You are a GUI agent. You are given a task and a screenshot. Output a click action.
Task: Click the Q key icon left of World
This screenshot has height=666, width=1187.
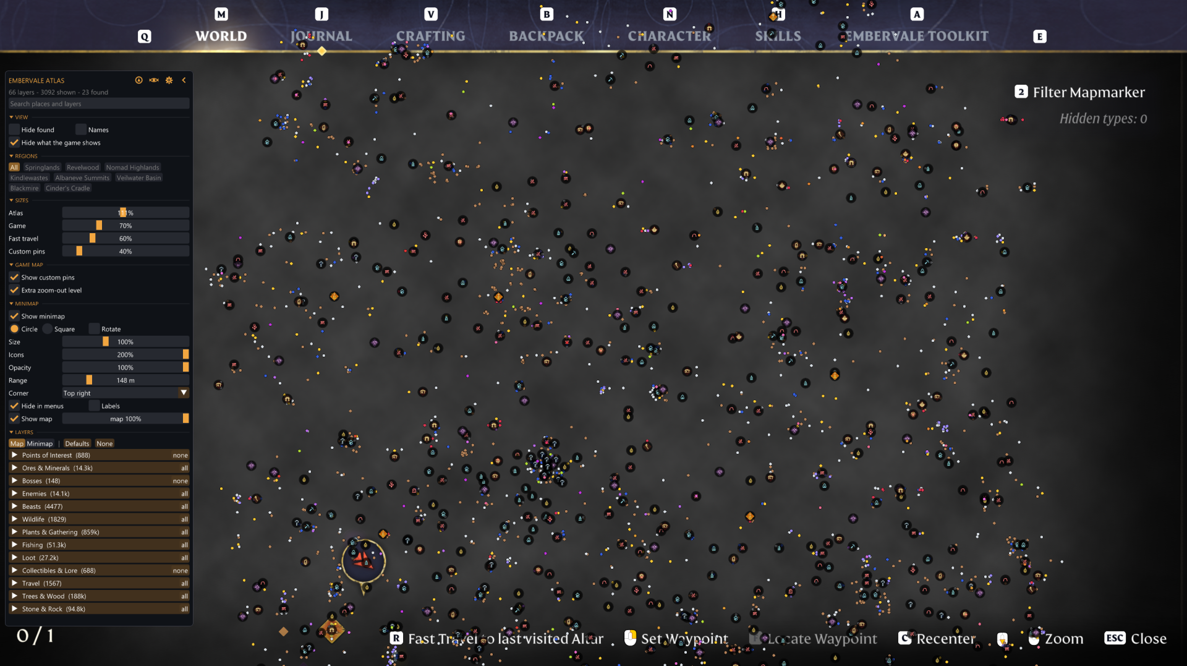144,36
